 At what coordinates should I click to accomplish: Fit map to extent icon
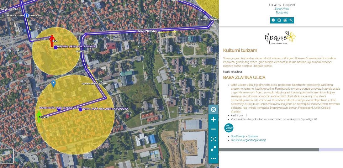214,139
